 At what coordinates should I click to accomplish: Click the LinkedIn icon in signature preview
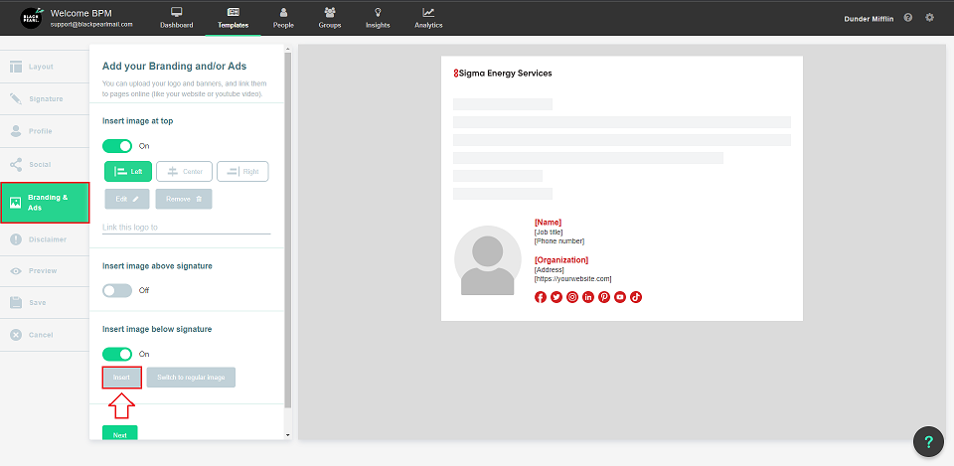[x=588, y=297]
